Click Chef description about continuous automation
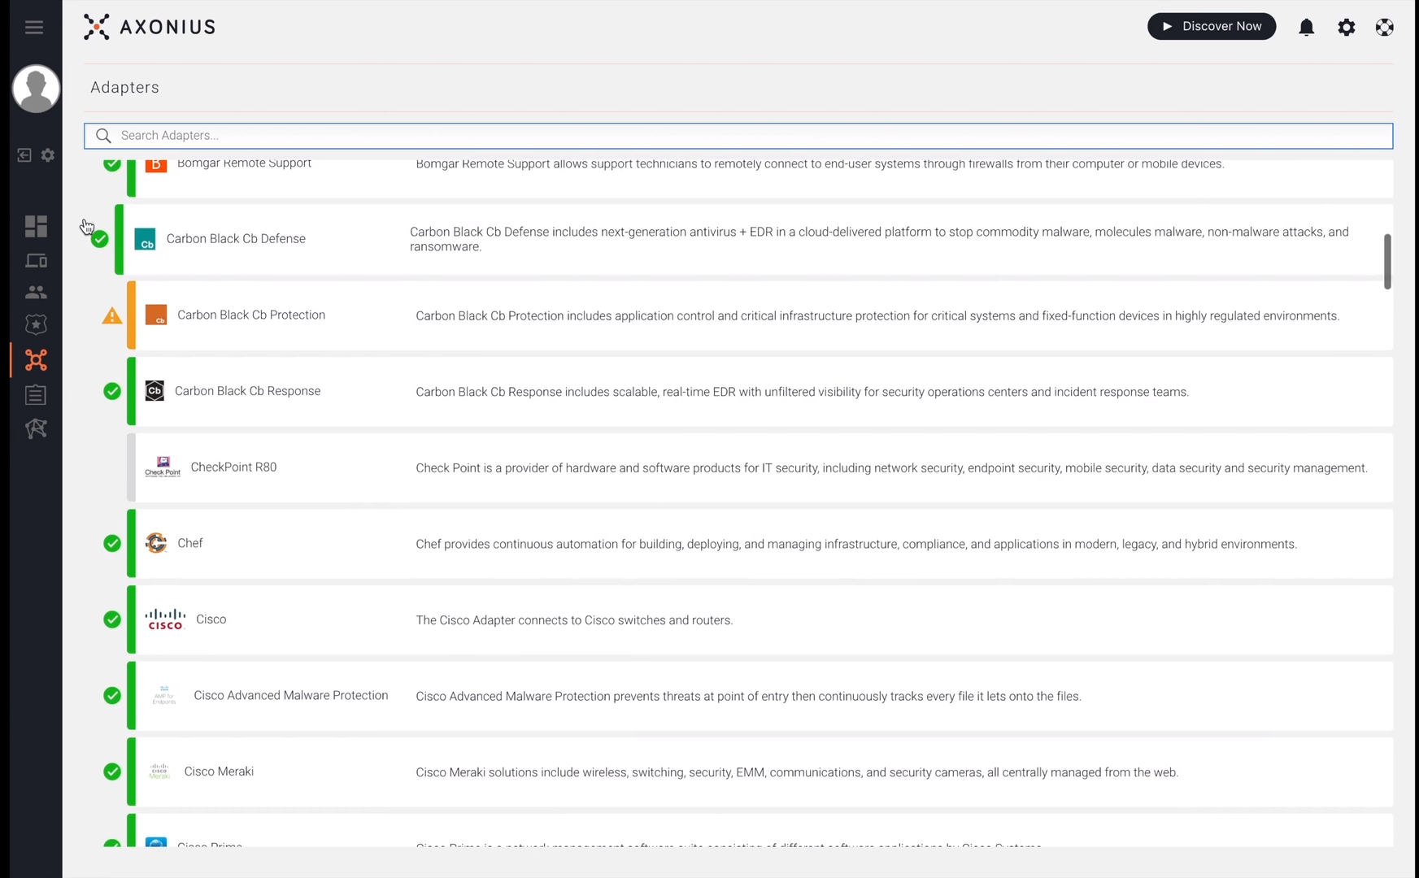Image resolution: width=1419 pixels, height=878 pixels. click(856, 544)
